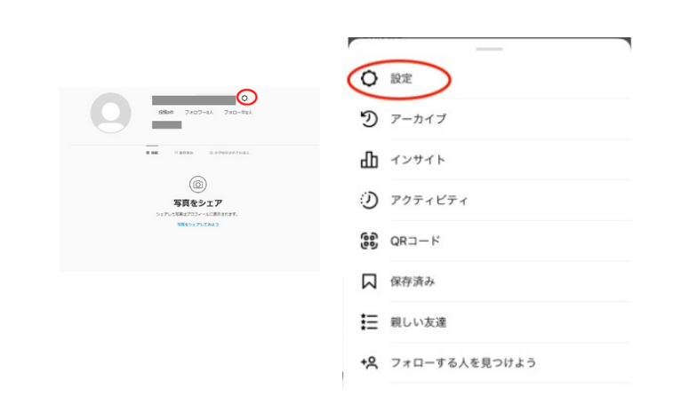Click the default profile avatar picture
This screenshot has height=412, width=697.
[x=111, y=113]
